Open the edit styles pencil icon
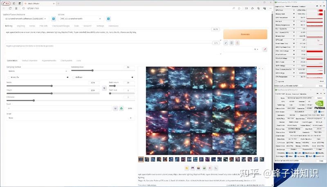The image size is (327, 187). pyautogui.click(x=265, y=49)
